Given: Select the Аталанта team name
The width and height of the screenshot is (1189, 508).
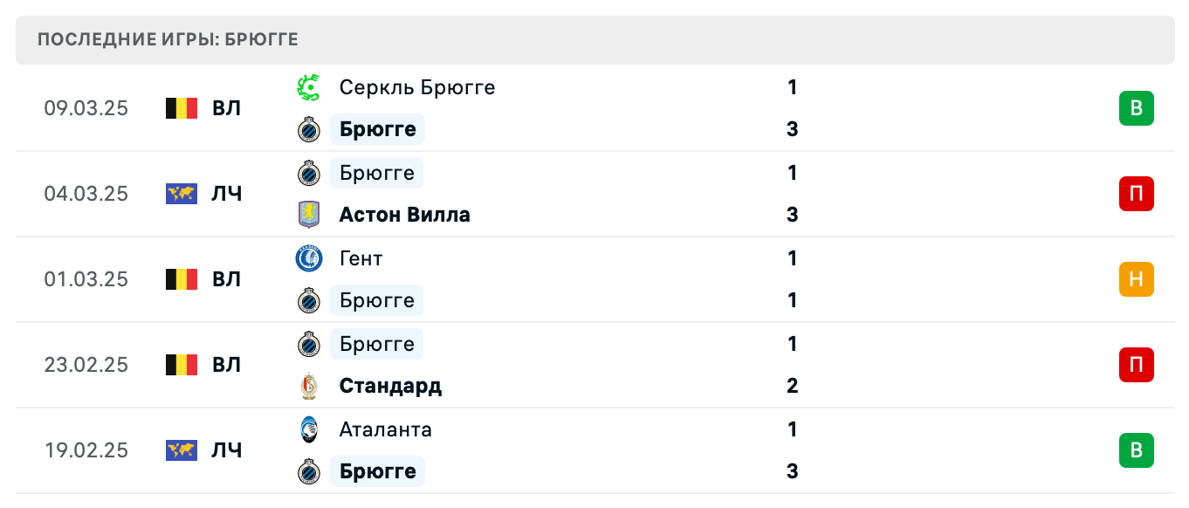Looking at the screenshot, I should point(385,429).
